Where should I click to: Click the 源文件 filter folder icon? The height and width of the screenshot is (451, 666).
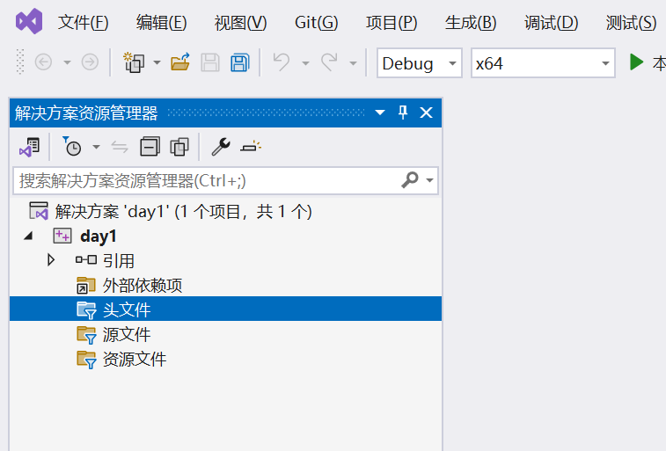86,335
